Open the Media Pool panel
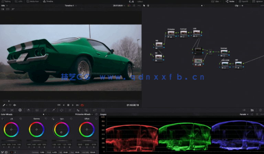This screenshot has width=264, height=154. [33, 1]
